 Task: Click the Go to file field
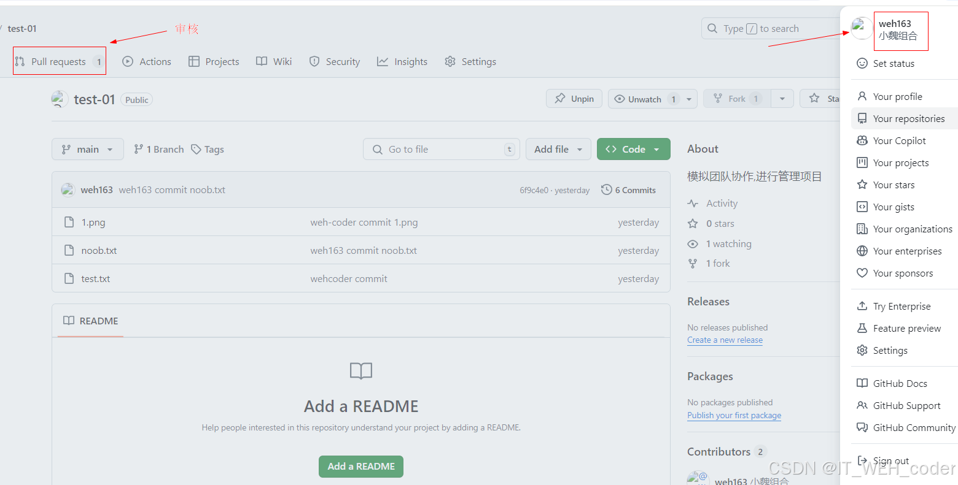coord(442,149)
